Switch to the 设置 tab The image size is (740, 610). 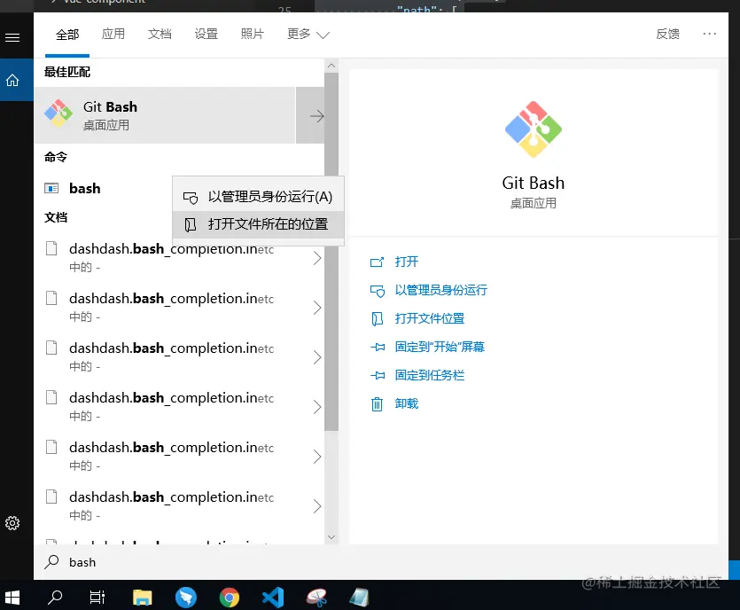pos(206,34)
